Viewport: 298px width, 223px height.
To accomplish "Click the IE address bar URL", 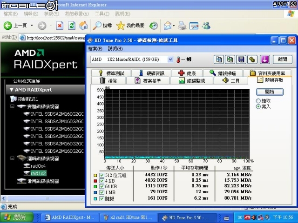I will click(56, 38).
